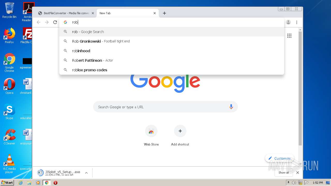Click the taskbar clock 1:52 PM

318,183
